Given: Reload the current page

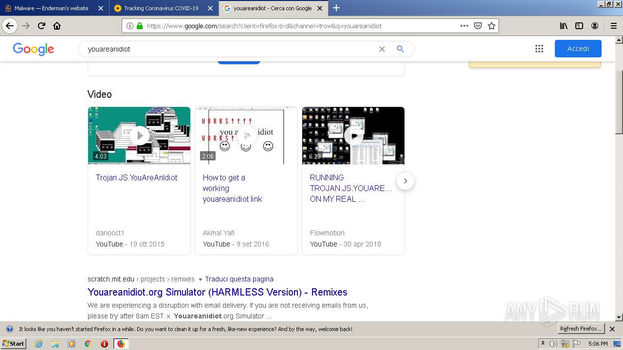Looking at the screenshot, I should pos(41,26).
